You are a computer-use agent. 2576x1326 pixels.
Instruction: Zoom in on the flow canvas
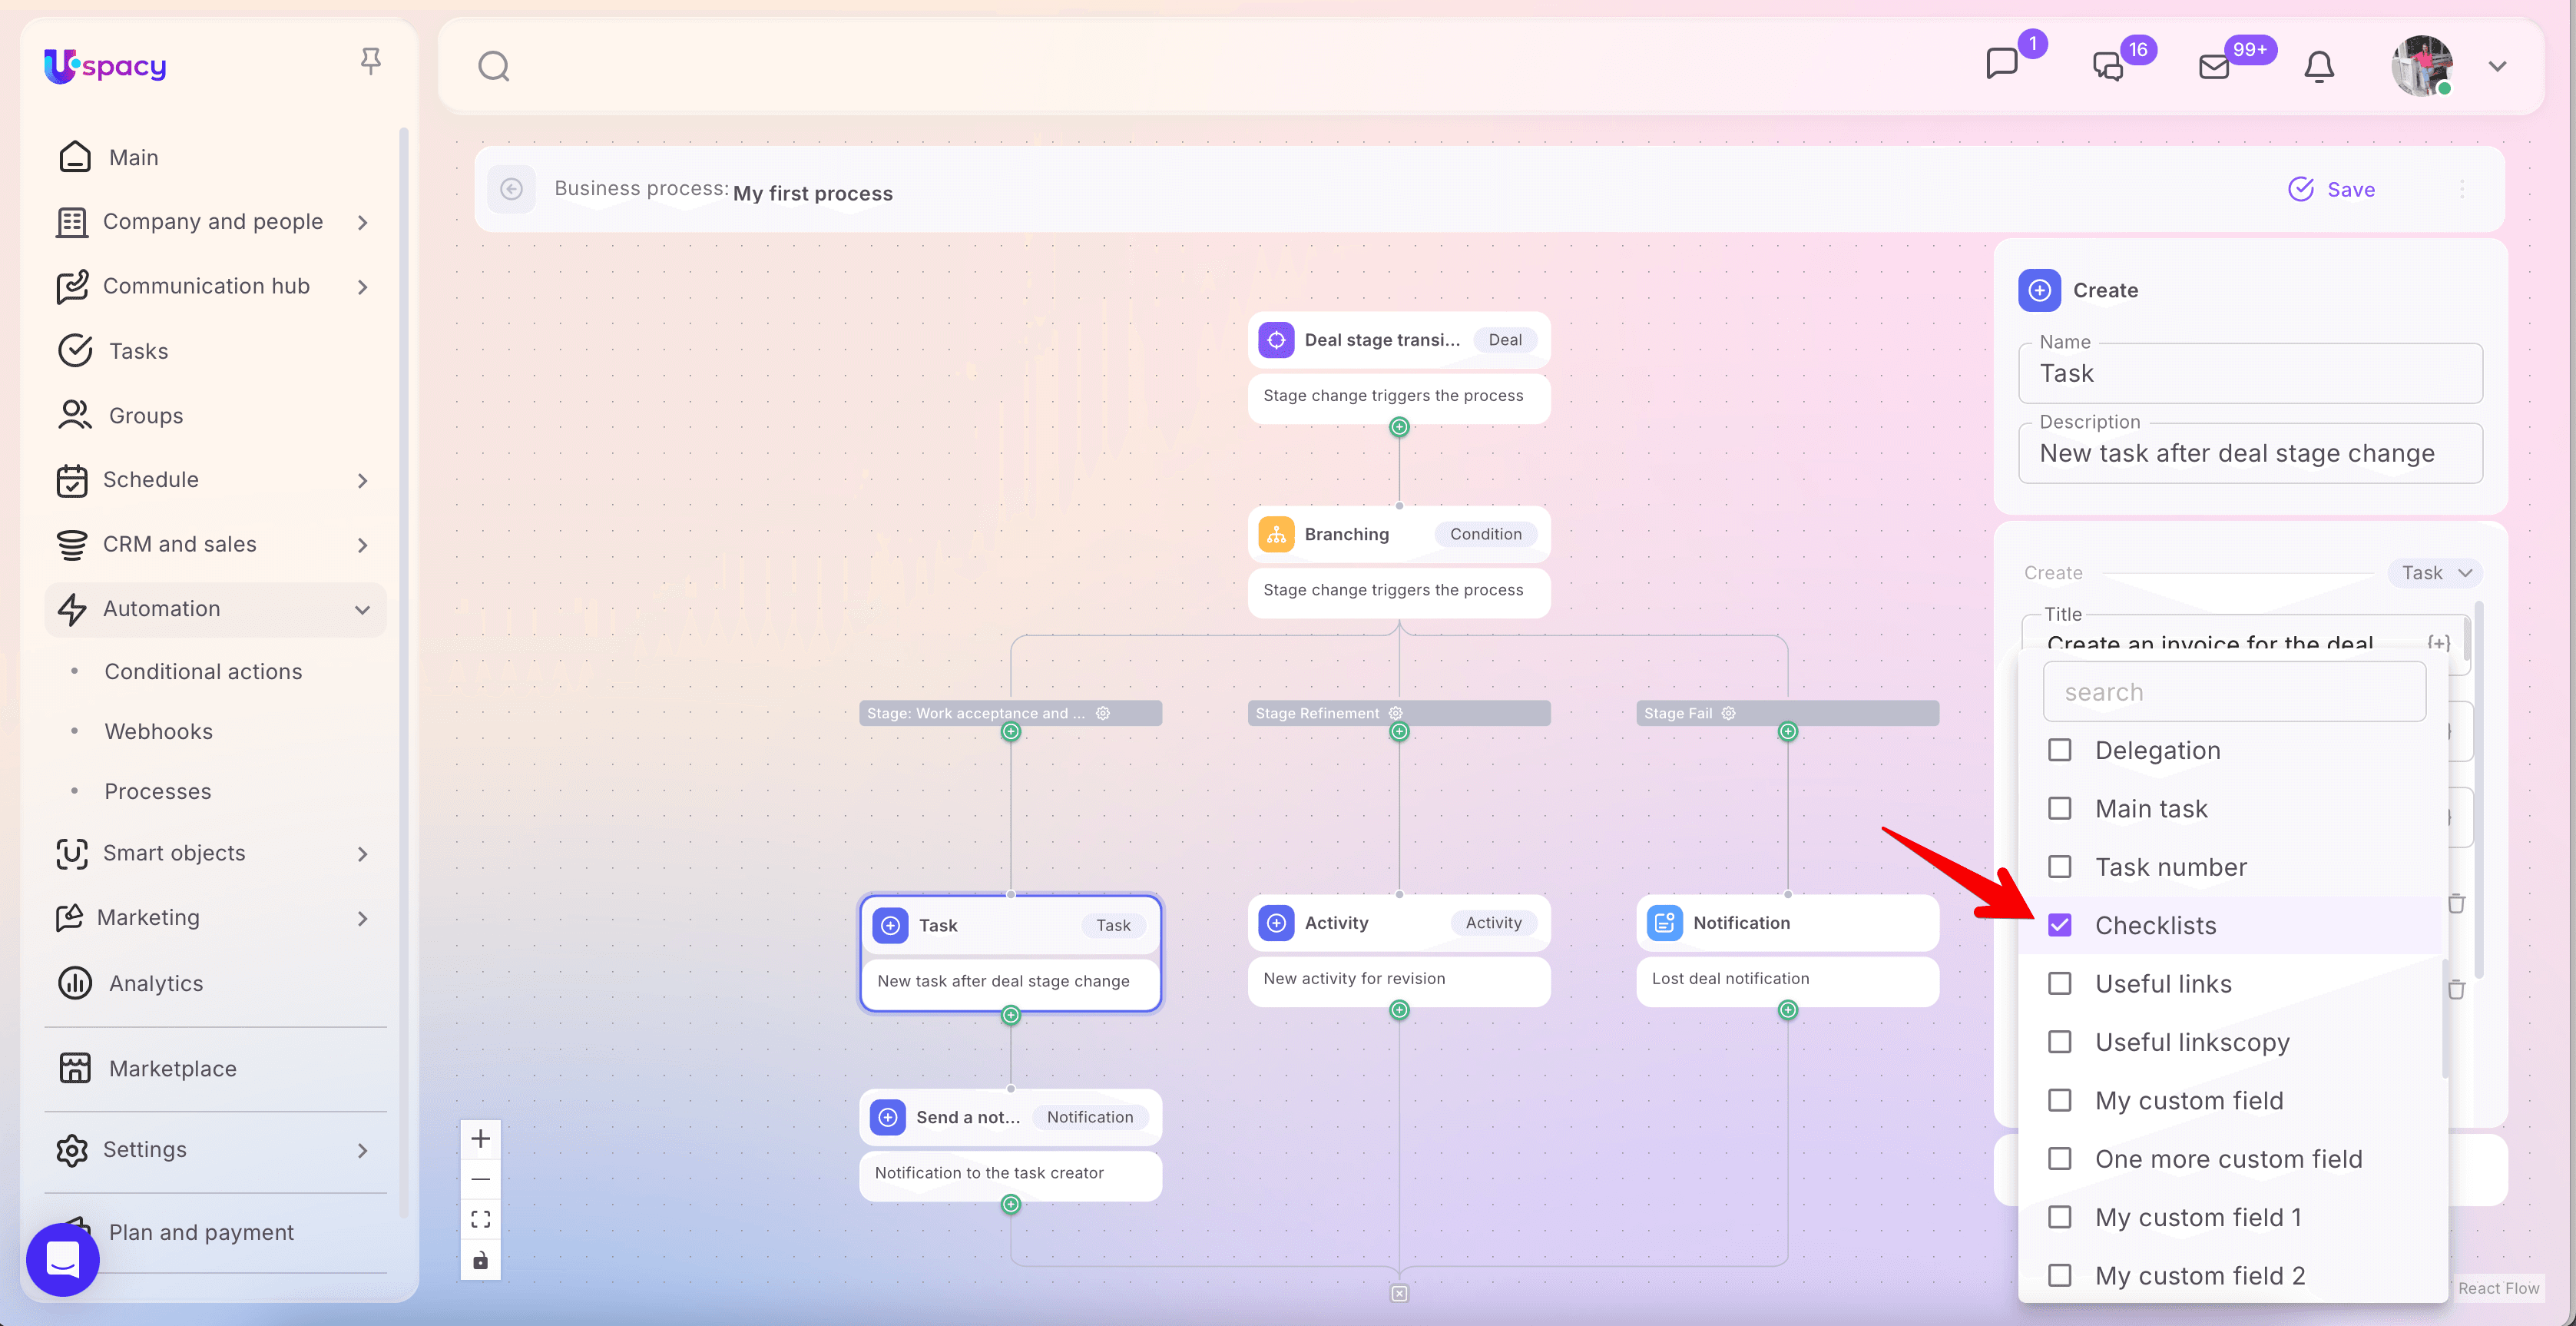point(480,1139)
